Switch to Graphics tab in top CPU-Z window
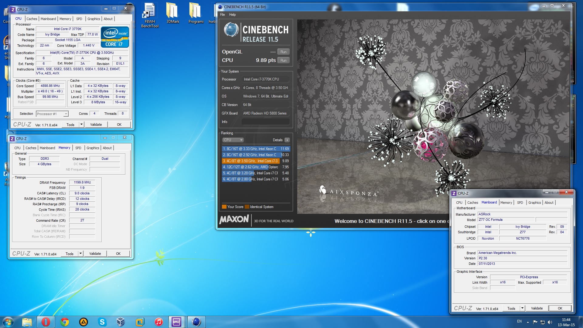 pyautogui.click(x=94, y=19)
